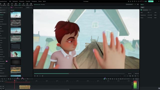Click the third slider handle in the effects panel

point(151,18)
